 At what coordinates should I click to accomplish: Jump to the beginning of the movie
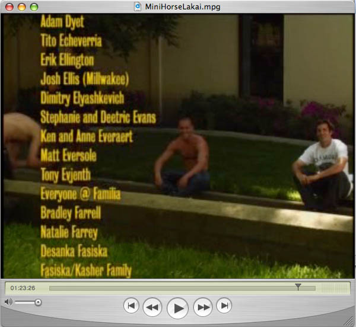(131, 306)
